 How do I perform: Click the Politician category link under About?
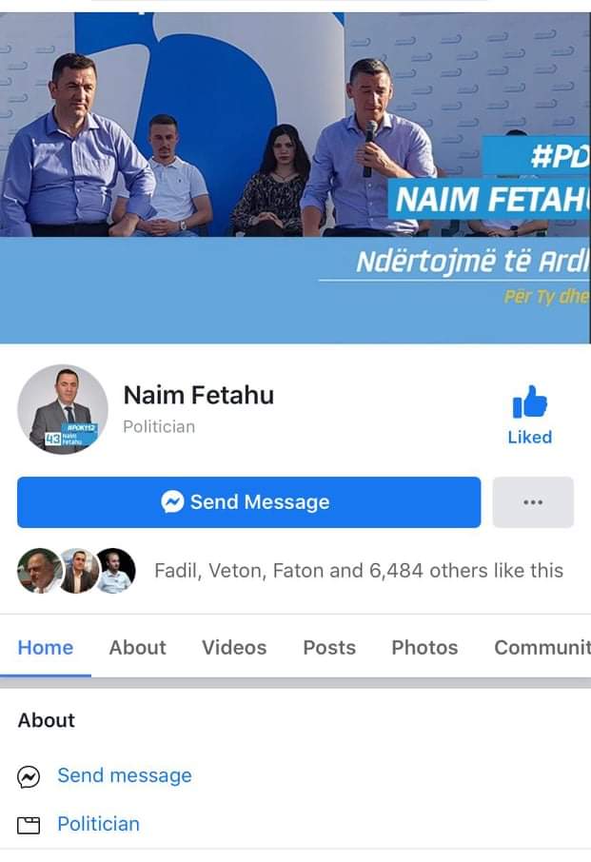(98, 824)
